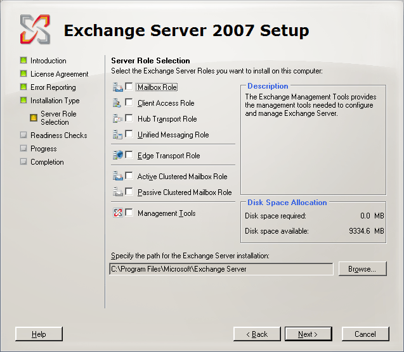Click the Progress step label
The image size is (404, 352).
click(x=44, y=149)
